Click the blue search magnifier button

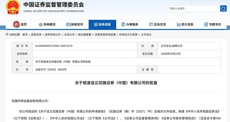coord(223,9)
